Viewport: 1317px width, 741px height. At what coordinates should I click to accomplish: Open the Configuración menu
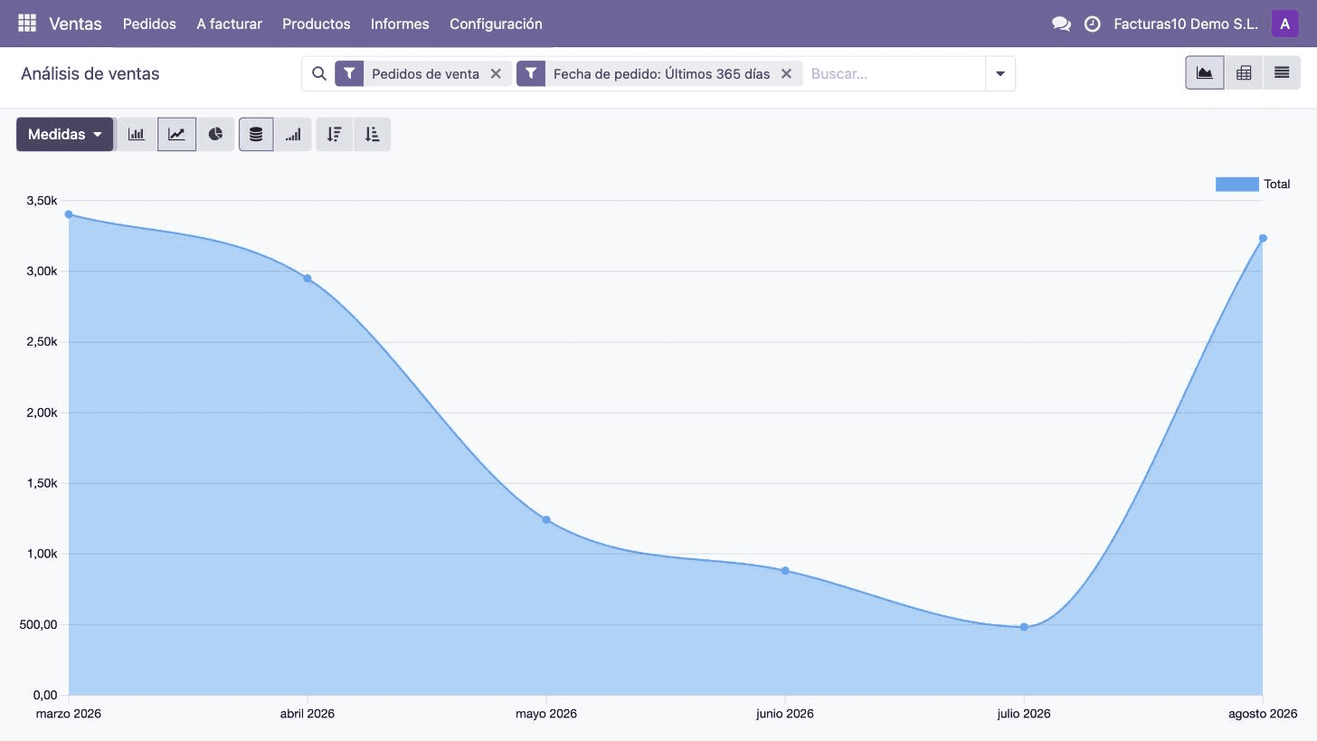tap(496, 24)
